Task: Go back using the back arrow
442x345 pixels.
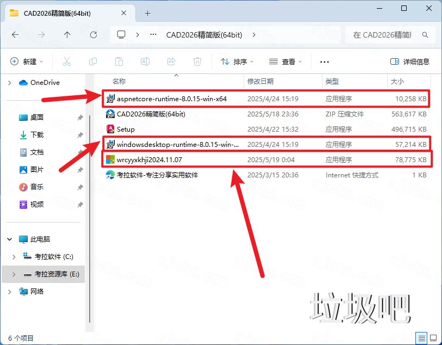Action: (15, 34)
